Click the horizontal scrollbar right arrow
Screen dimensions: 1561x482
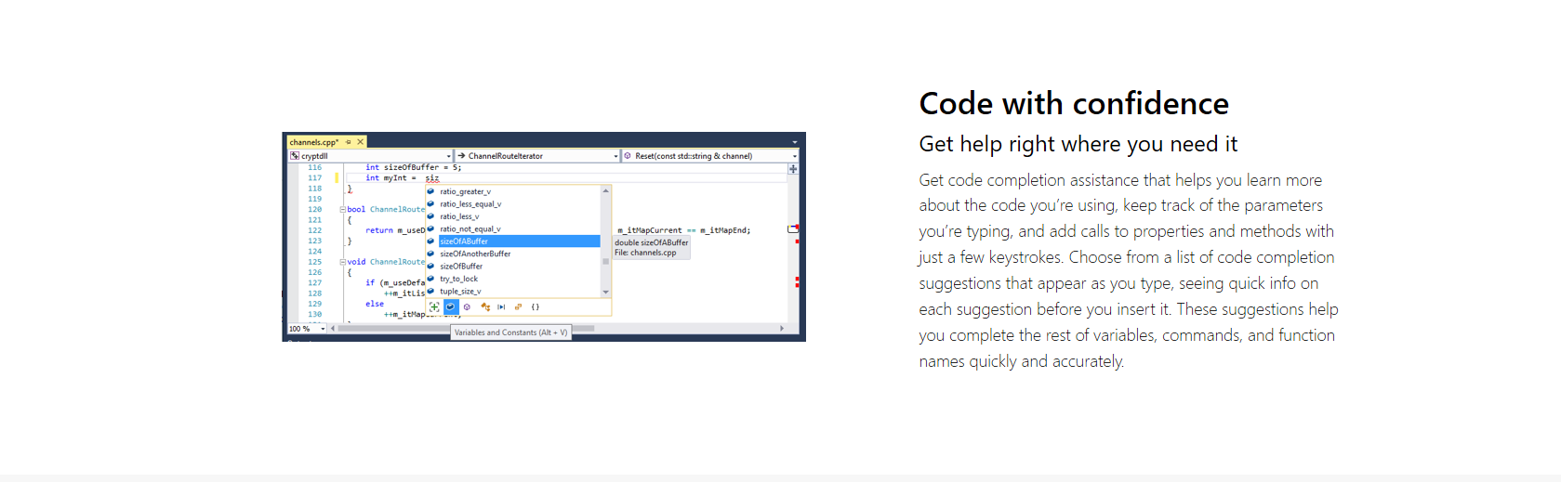coord(782,329)
